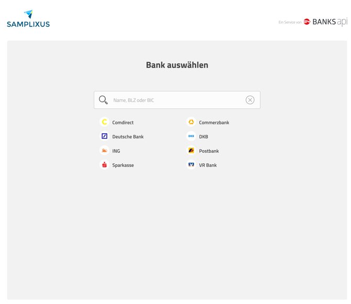
Task: Clear the search field with X icon
Action: 250,100
